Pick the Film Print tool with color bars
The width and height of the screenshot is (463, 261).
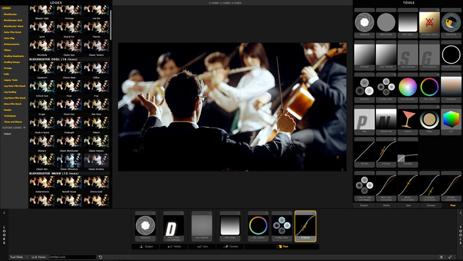click(x=451, y=23)
